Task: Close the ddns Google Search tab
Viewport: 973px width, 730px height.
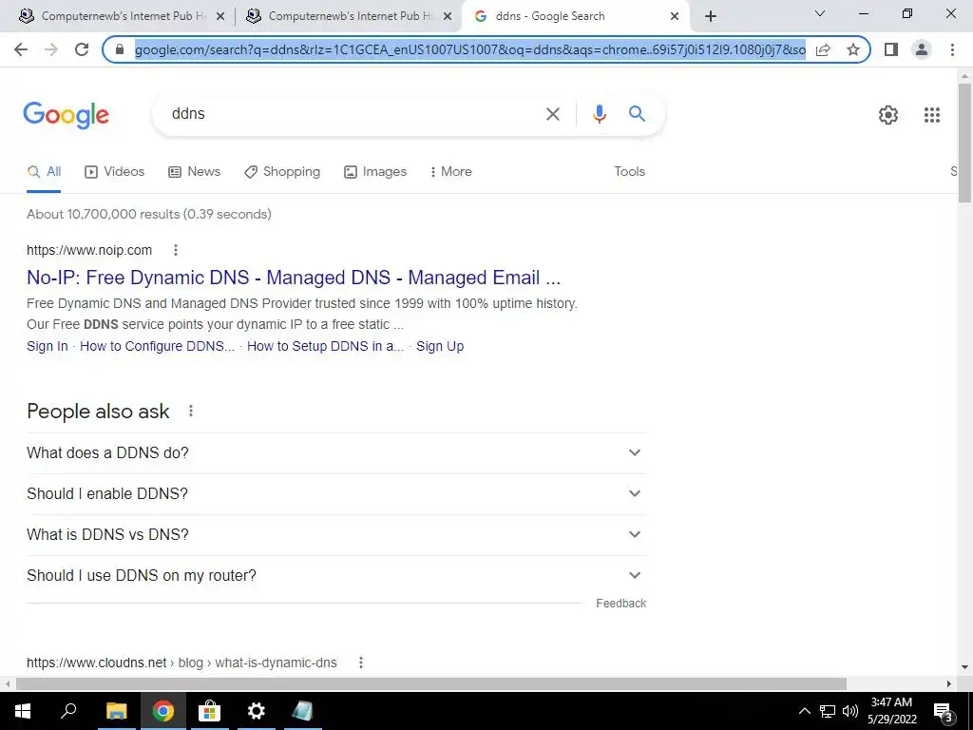Action: 675,17
